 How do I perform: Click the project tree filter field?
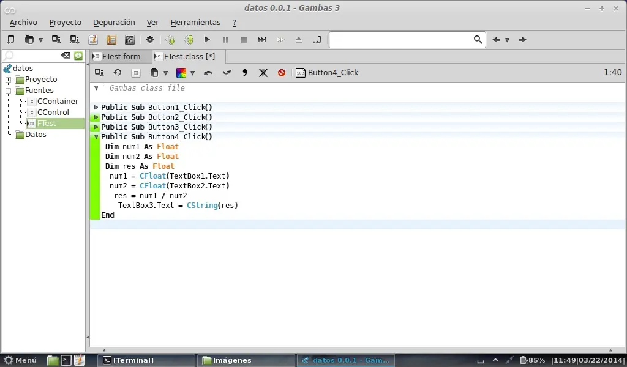32,56
